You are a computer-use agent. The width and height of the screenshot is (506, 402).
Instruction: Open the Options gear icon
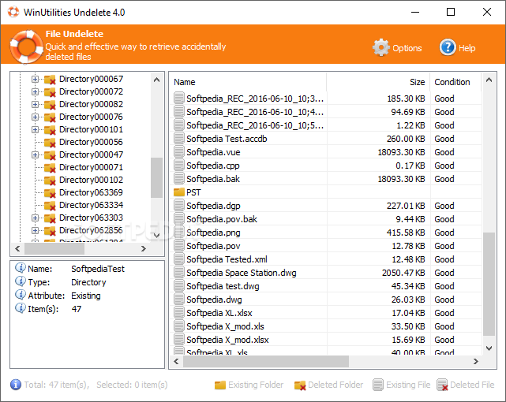(x=381, y=47)
